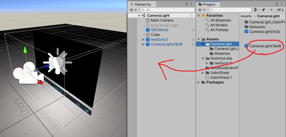Click the search by type filter icon
The image size is (286, 137).
pos(256,10)
